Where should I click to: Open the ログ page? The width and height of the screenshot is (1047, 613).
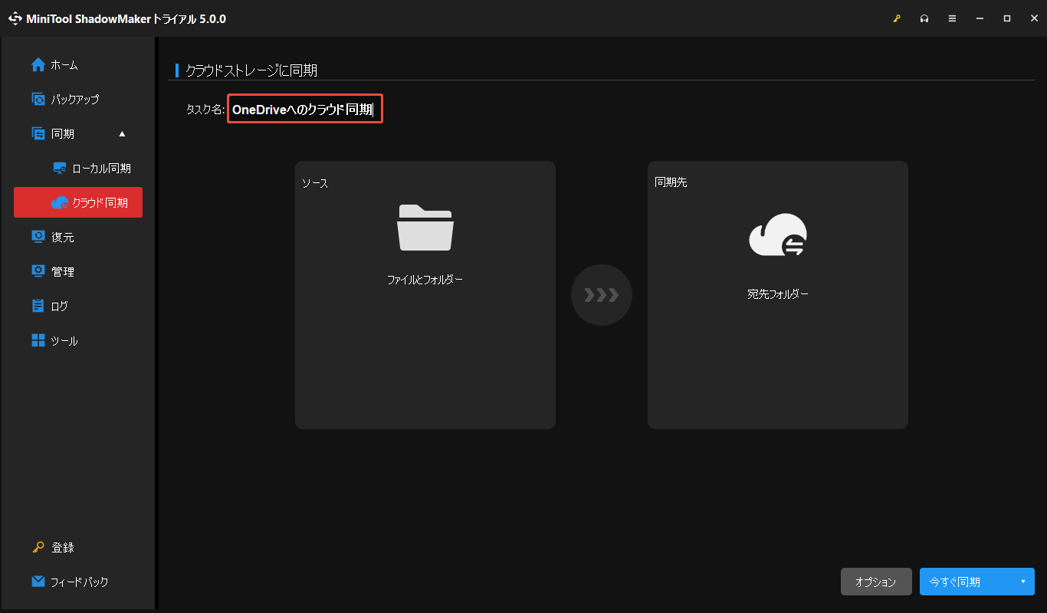tap(78, 306)
